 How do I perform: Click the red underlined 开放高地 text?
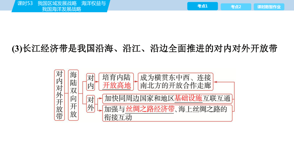tap(117, 86)
